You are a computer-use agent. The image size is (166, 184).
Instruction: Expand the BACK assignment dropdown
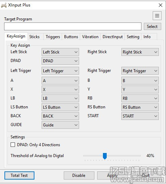tap(60, 116)
